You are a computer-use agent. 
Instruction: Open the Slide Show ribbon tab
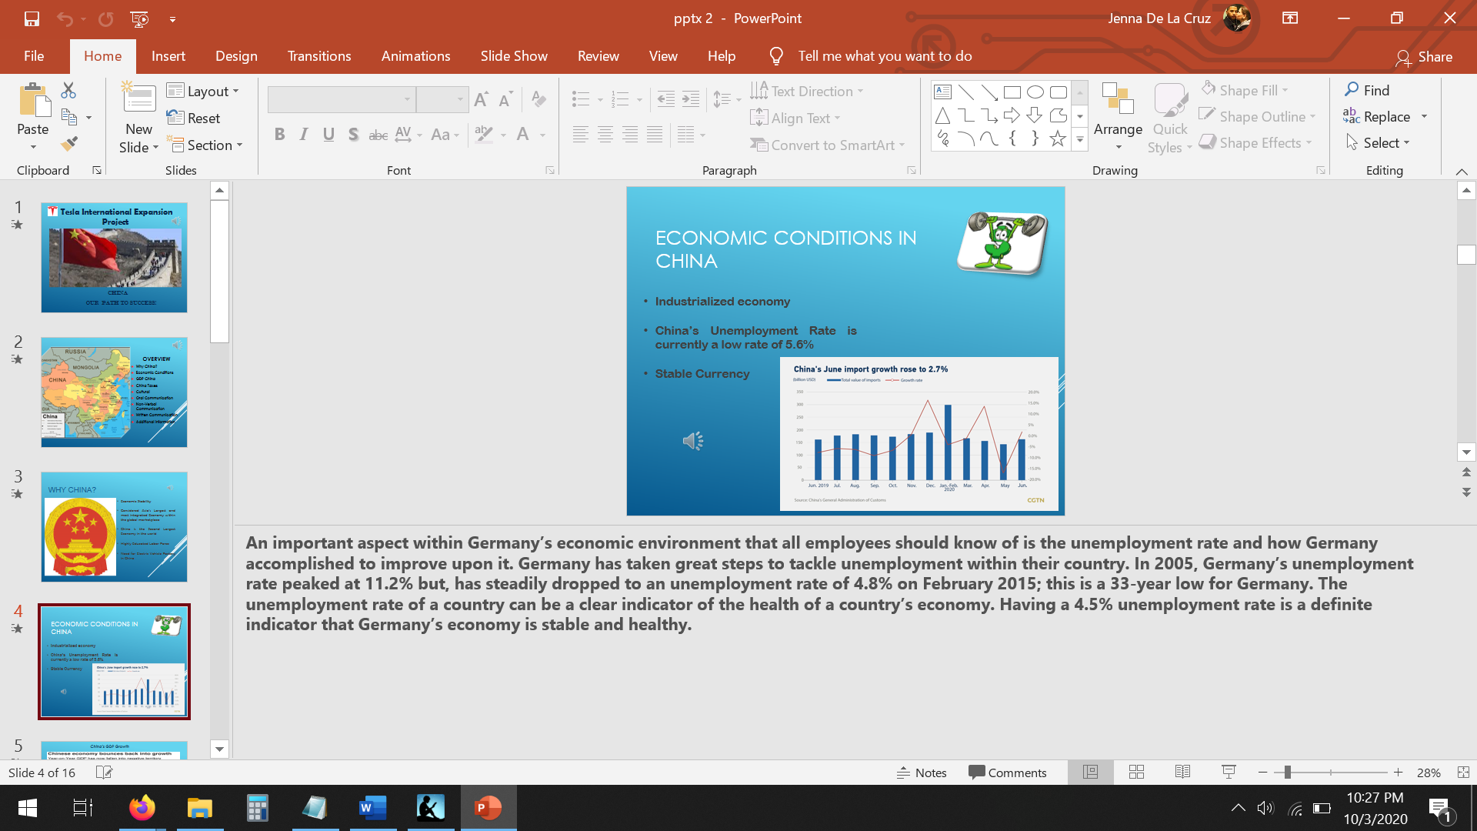(x=513, y=55)
